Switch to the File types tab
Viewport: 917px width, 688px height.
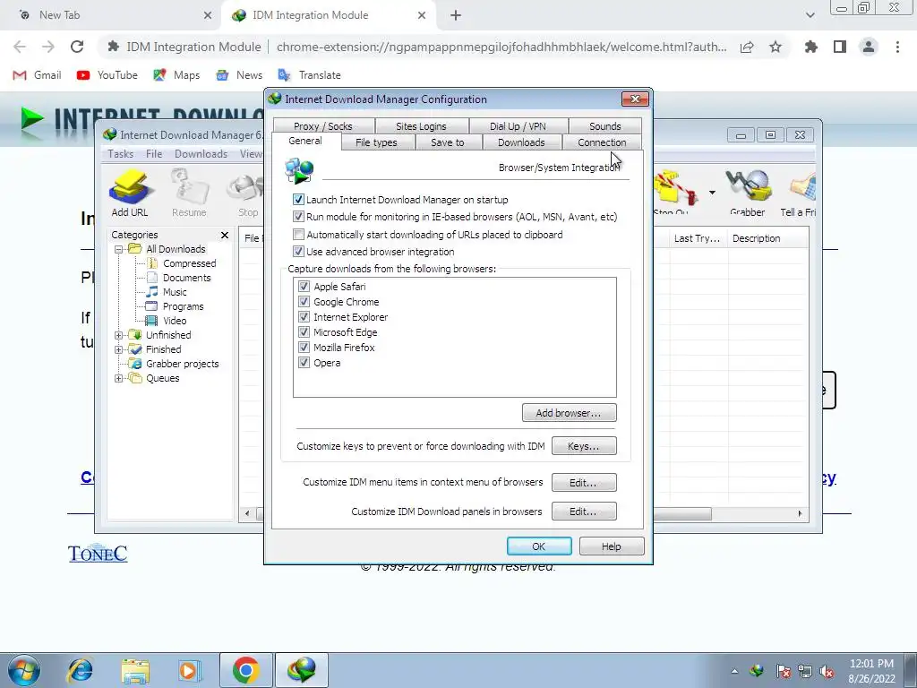pyautogui.click(x=376, y=142)
